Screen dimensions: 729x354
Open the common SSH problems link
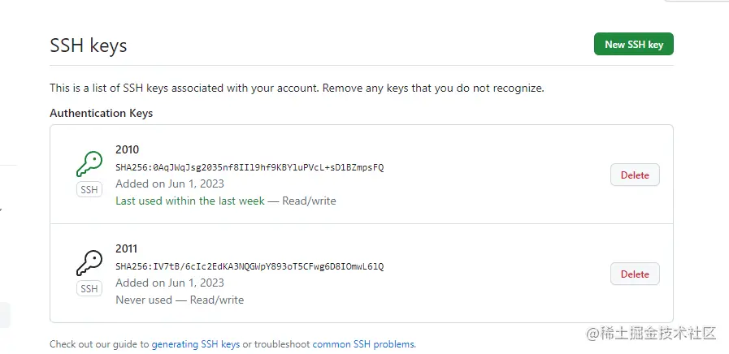[363, 344]
